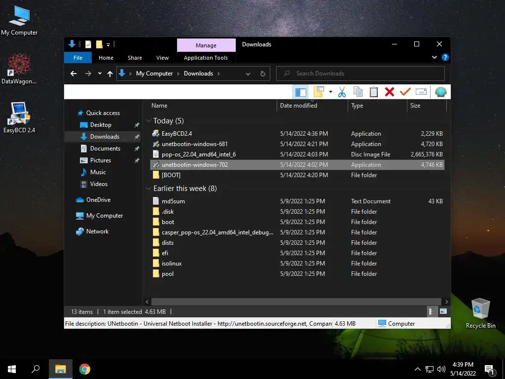Image resolution: width=505 pixels, height=379 pixels.
Task: Open the Customize Quick Access Toolbar dropdown
Action: [x=108, y=44]
